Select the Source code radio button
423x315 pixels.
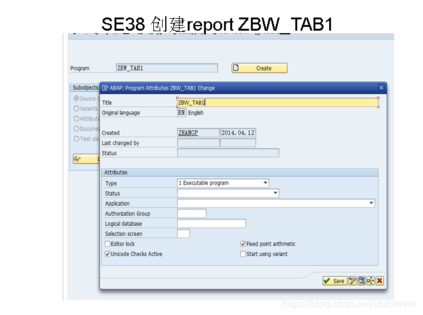(76, 99)
